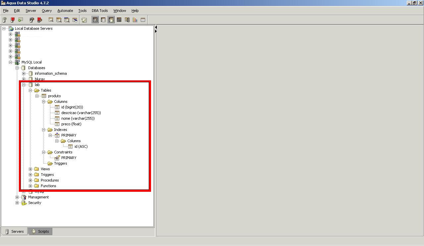The height and width of the screenshot is (246, 424).
Task: Click the Security key icon
Action: point(24,203)
